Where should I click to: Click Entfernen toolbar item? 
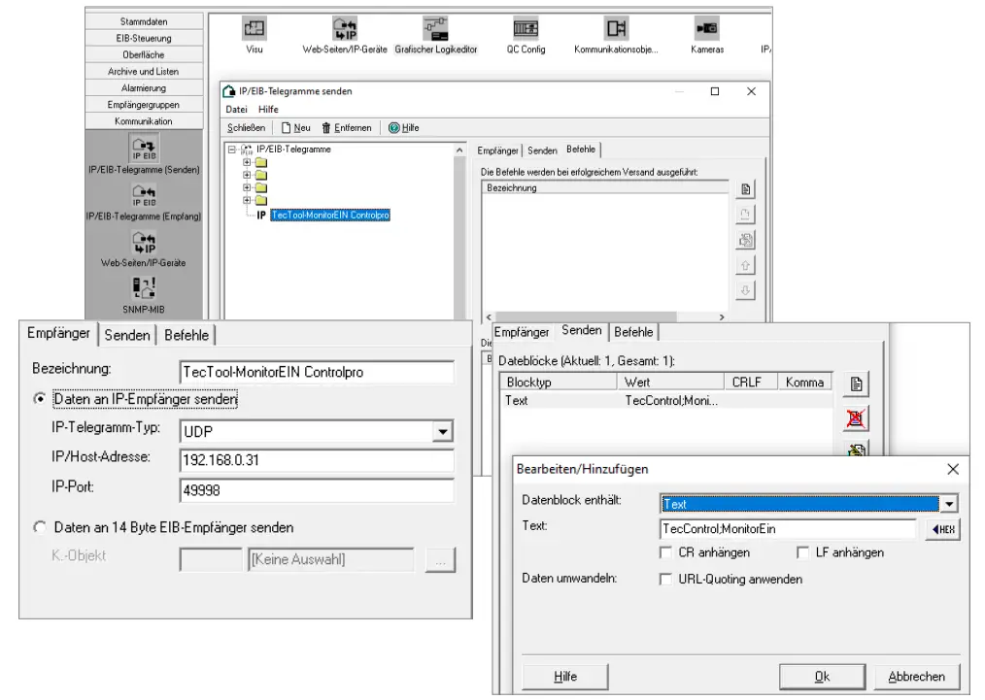pyautogui.click(x=347, y=128)
